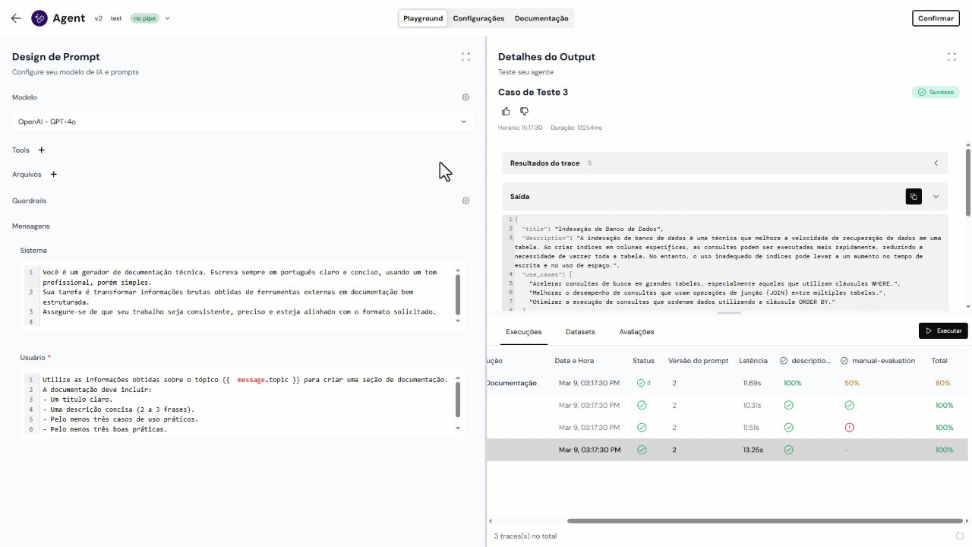Viewport: 972px width, 547px height.
Task: Open the OpenAI - GPT-4o model dropdown
Action: [242, 122]
